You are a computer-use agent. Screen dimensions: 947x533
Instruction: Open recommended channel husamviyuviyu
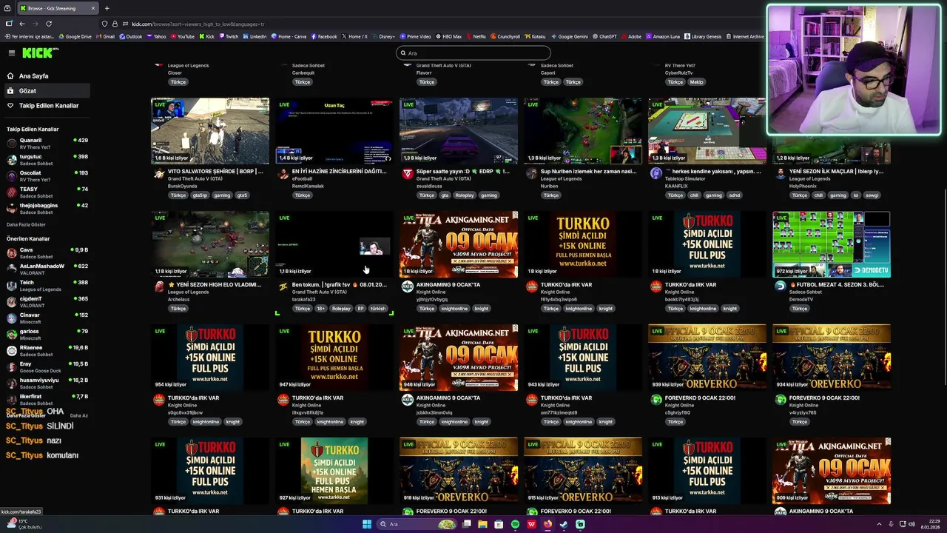pyautogui.click(x=46, y=383)
